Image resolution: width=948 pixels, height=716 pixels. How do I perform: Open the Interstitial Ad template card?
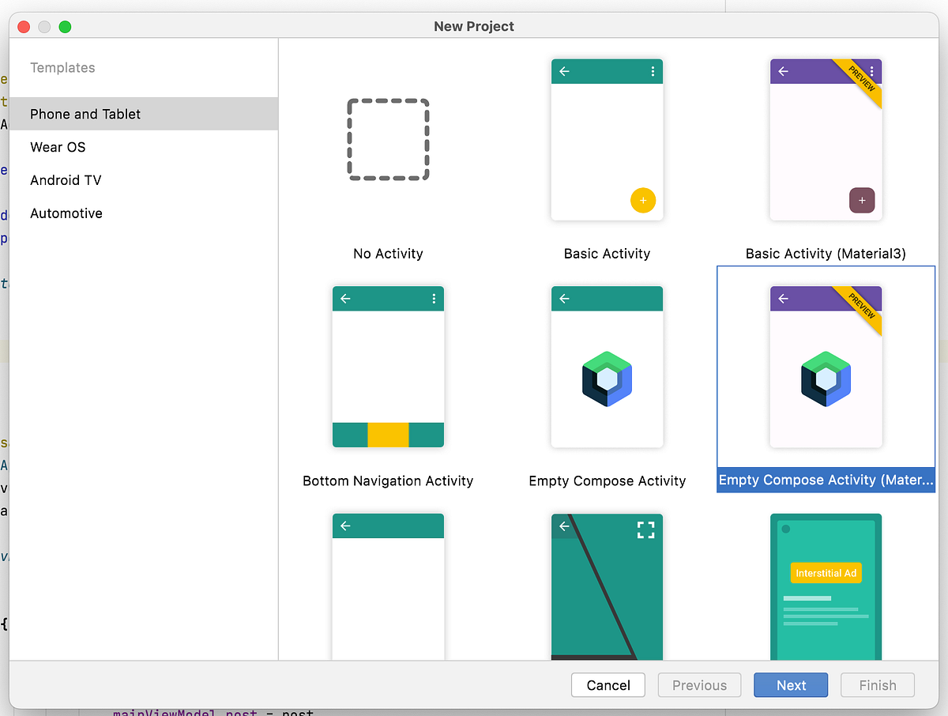tap(826, 586)
